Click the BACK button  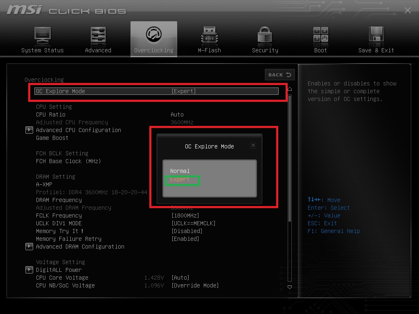[x=280, y=75]
